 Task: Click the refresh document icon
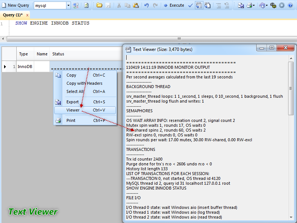click(x=87, y=6)
